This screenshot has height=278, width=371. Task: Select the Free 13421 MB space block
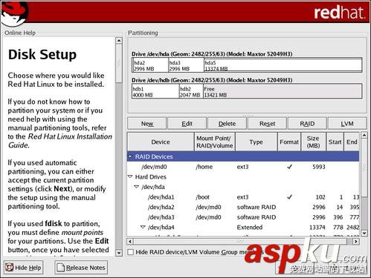pos(282,91)
